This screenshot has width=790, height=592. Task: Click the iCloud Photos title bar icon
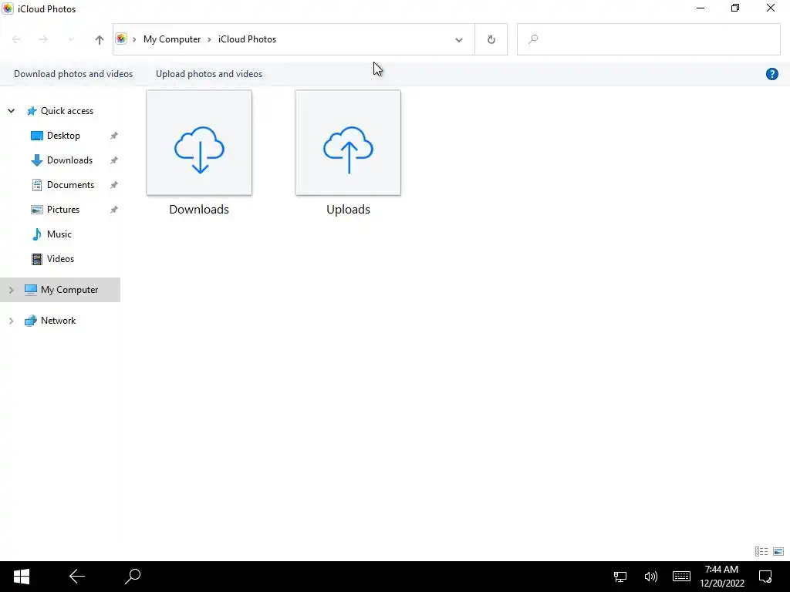(8, 8)
